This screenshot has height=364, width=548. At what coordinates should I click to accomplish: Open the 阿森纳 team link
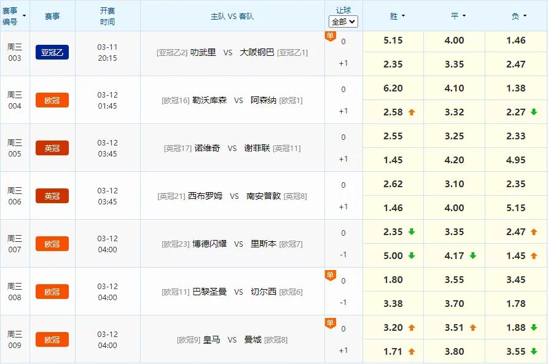click(x=264, y=100)
